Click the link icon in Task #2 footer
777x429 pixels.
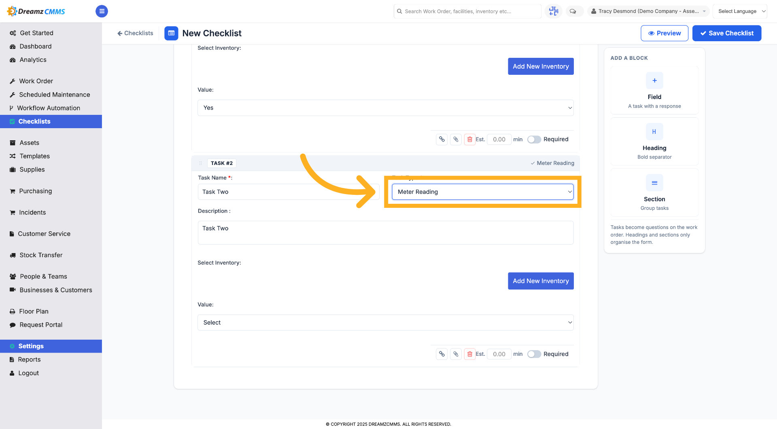click(x=442, y=354)
